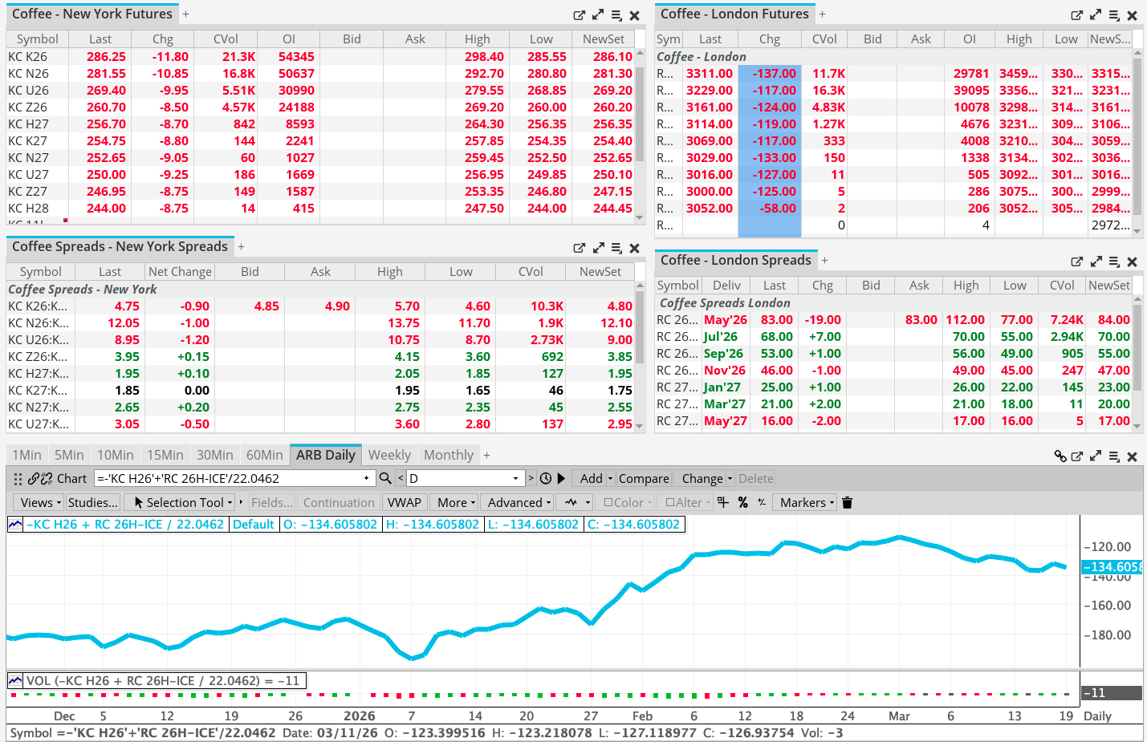Image resolution: width=1147 pixels, height=742 pixels.
Task: Switch to the Monthly chart tab
Action: tap(449, 455)
